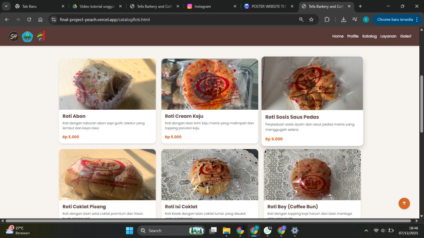This screenshot has height=238, width=424.
Task: Bookmark this page with the star icon
Action: (x=311, y=19)
